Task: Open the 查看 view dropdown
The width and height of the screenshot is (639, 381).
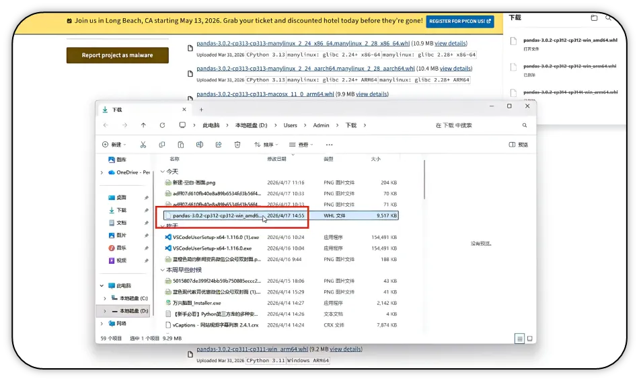Action: [x=301, y=145]
